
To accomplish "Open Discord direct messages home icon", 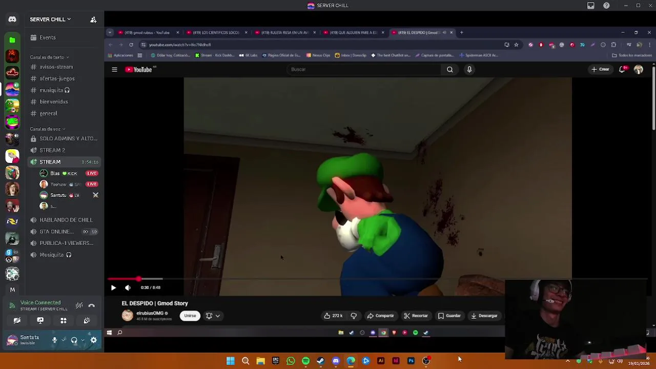I will coord(12,19).
